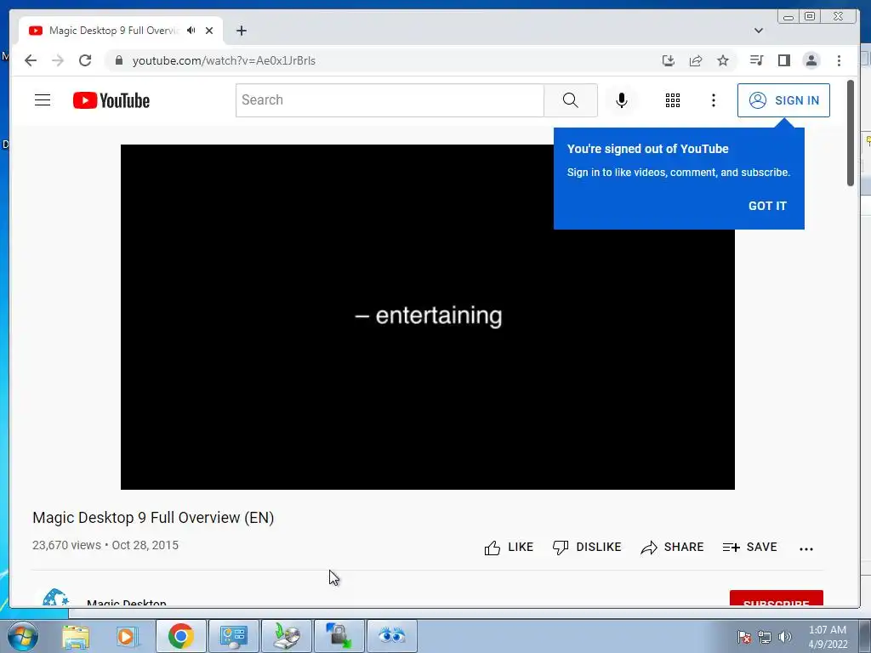Image resolution: width=871 pixels, height=653 pixels.
Task: Launch Windows Media Player from taskbar
Action: tap(127, 636)
